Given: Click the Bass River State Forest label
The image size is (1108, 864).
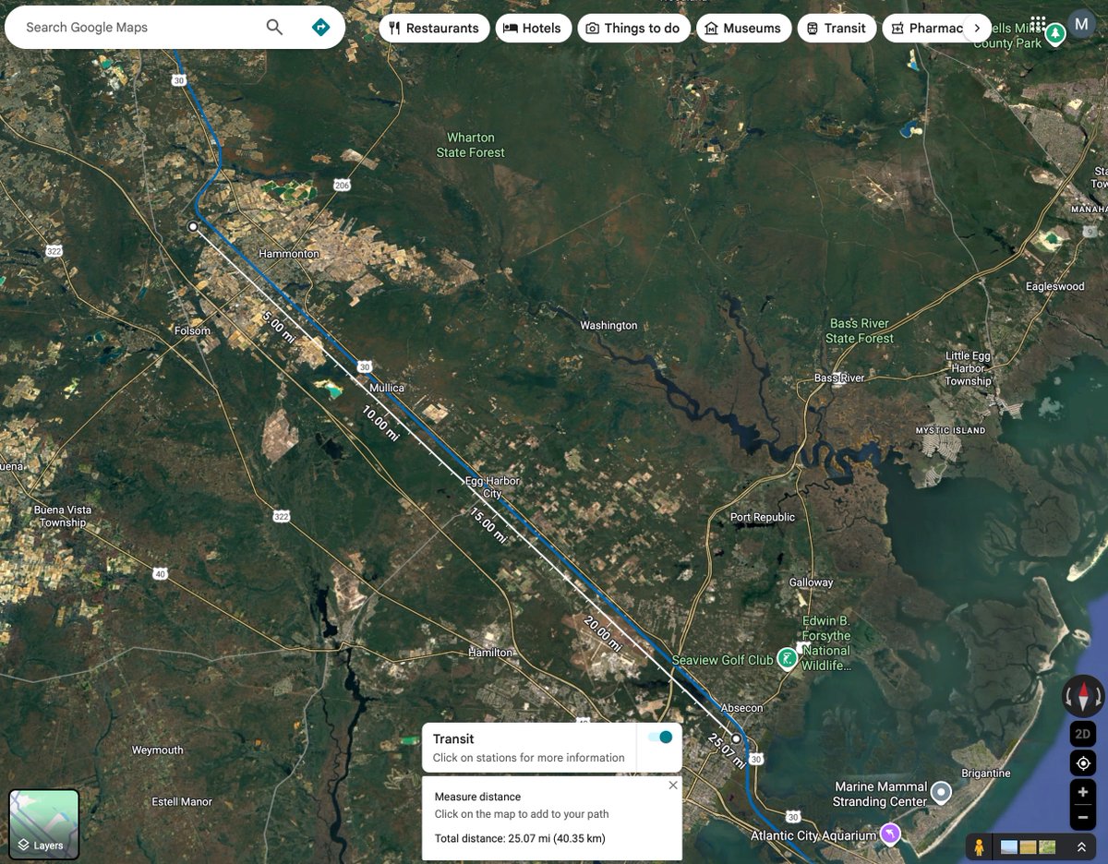Looking at the screenshot, I should coord(860,330).
